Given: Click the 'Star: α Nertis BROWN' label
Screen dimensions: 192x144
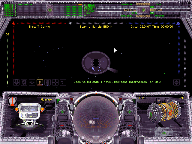Looking at the screenshot, I should coord(96,27).
